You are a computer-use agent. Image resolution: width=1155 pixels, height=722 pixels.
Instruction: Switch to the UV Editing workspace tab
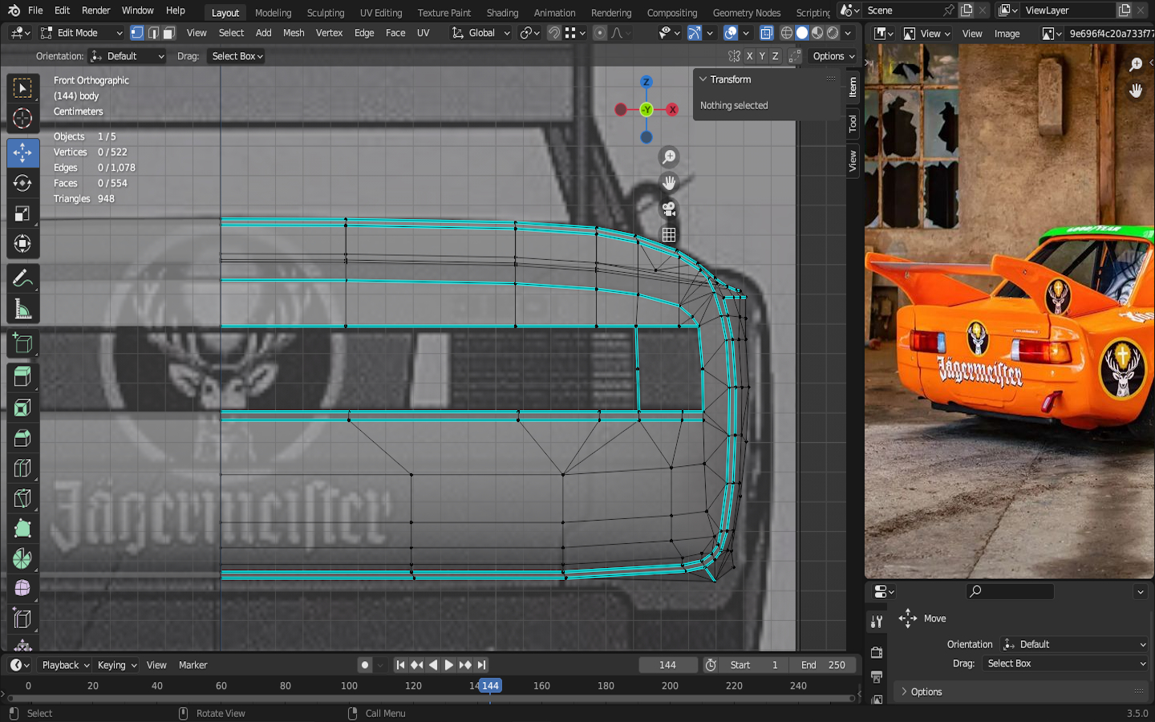tap(381, 13)
